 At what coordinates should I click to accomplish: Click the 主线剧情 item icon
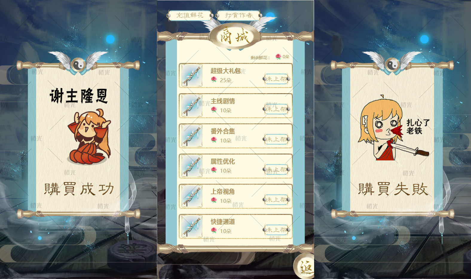tap(192, 105)
